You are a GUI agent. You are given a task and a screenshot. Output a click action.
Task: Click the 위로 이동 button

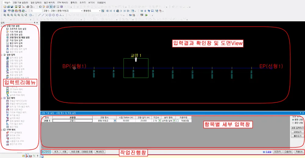point(75,152)
